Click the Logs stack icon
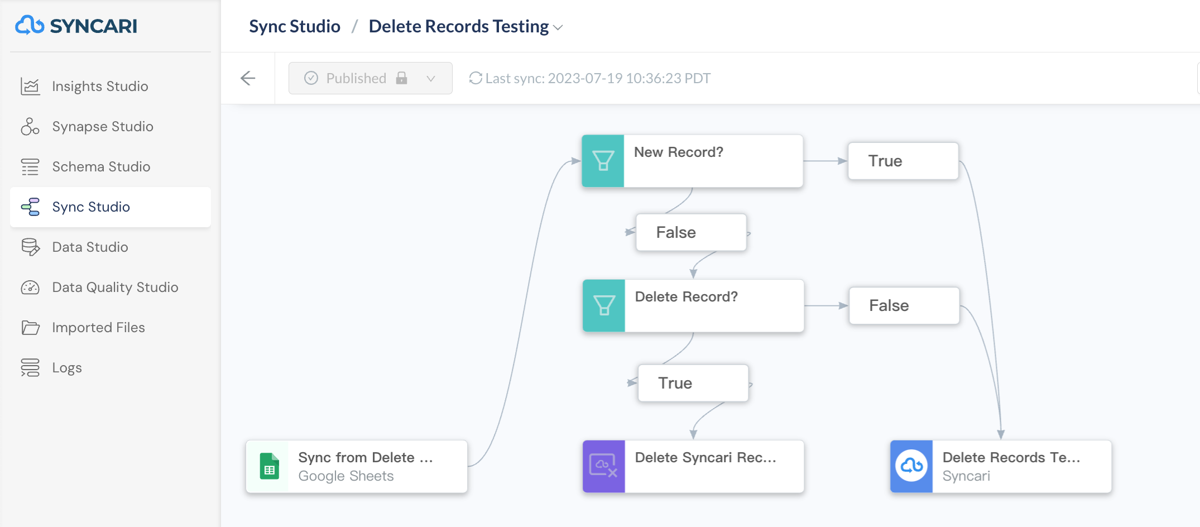1200x527 pixels. 30,367
